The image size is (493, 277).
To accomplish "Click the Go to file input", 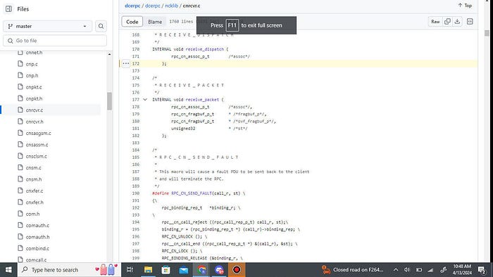I will [55, 41].
